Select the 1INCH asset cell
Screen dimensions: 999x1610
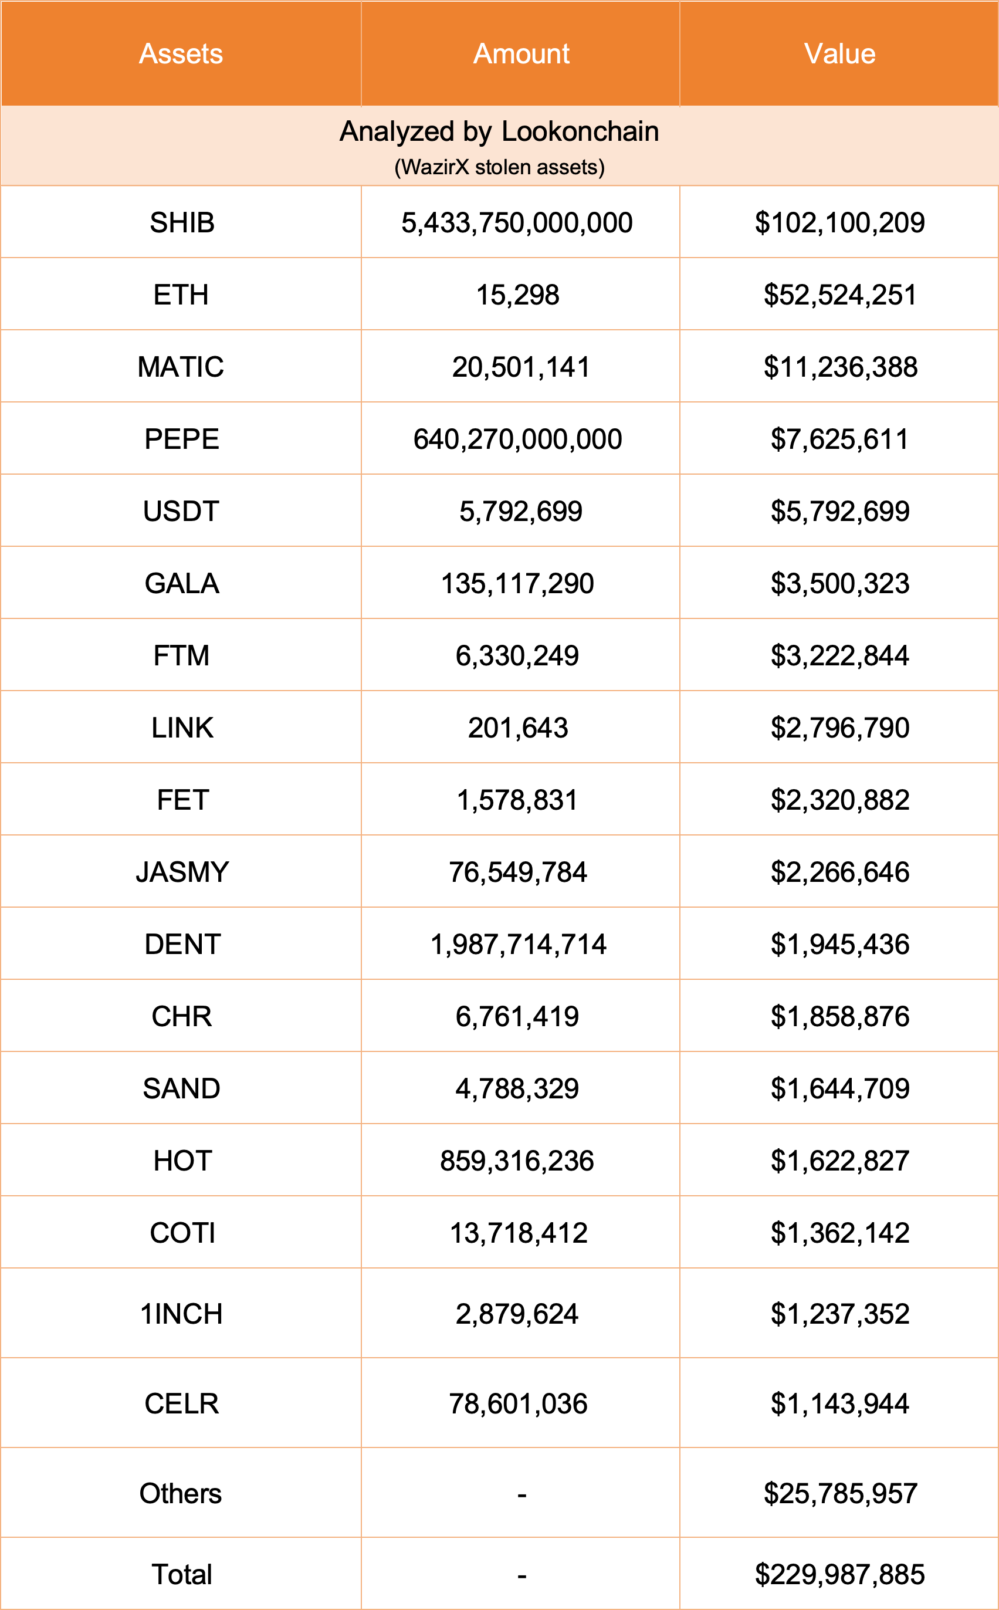[x=181, y=1314]
